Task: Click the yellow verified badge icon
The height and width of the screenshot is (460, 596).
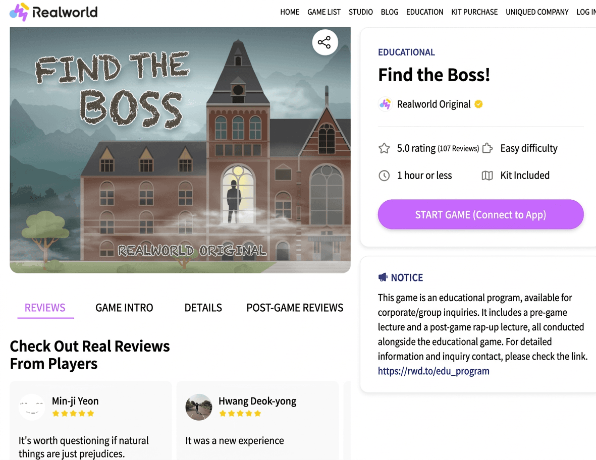Action: pos(478,104)
